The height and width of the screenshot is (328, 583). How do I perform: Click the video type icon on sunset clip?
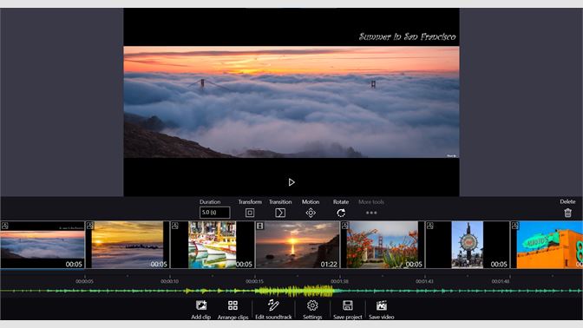[260, 226]
